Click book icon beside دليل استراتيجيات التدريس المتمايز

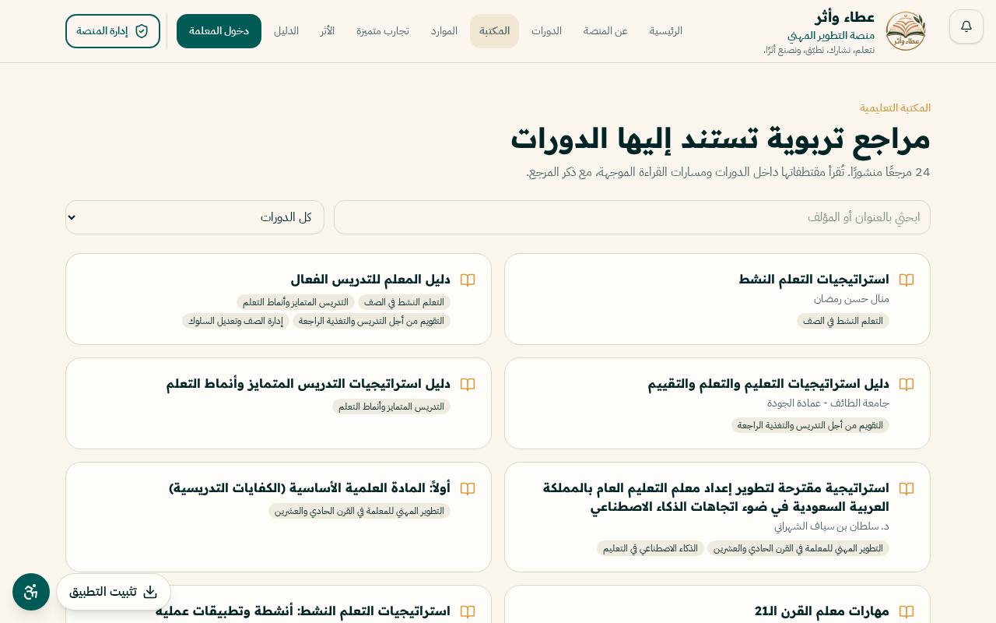[x=468, y=384]
